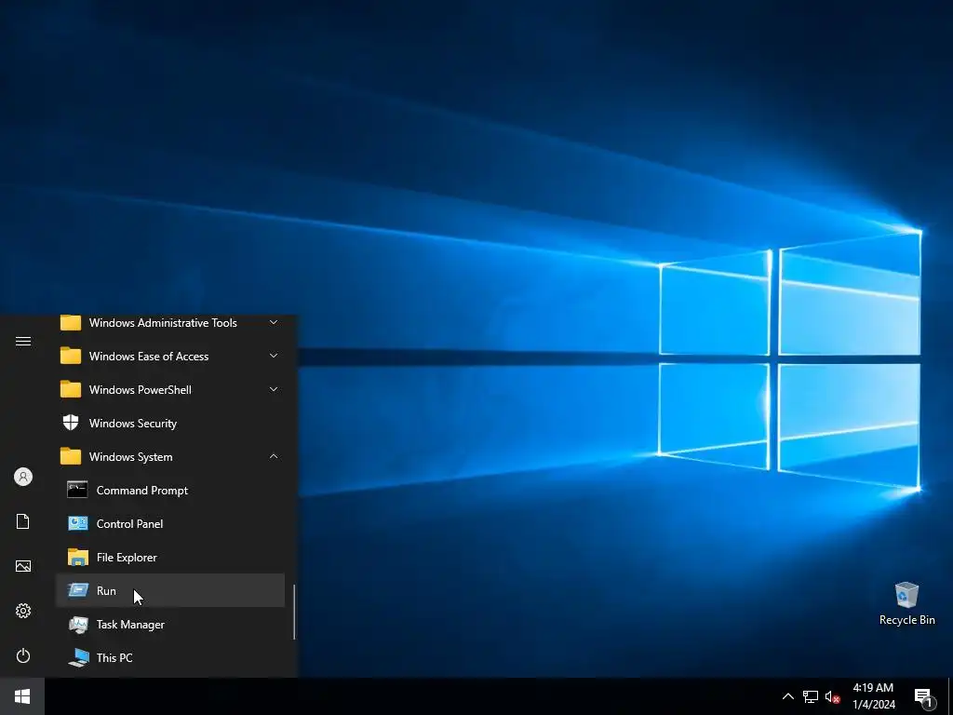Expand Windows PowerShell chevron

click(x=274, y=389)
